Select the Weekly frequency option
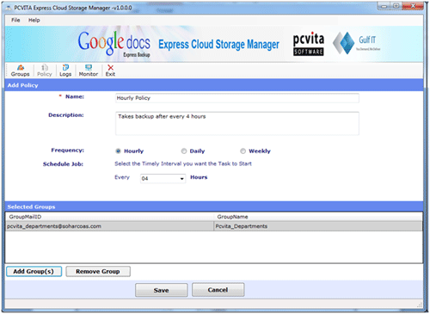 pyautogui.click(x=243, y=151)
